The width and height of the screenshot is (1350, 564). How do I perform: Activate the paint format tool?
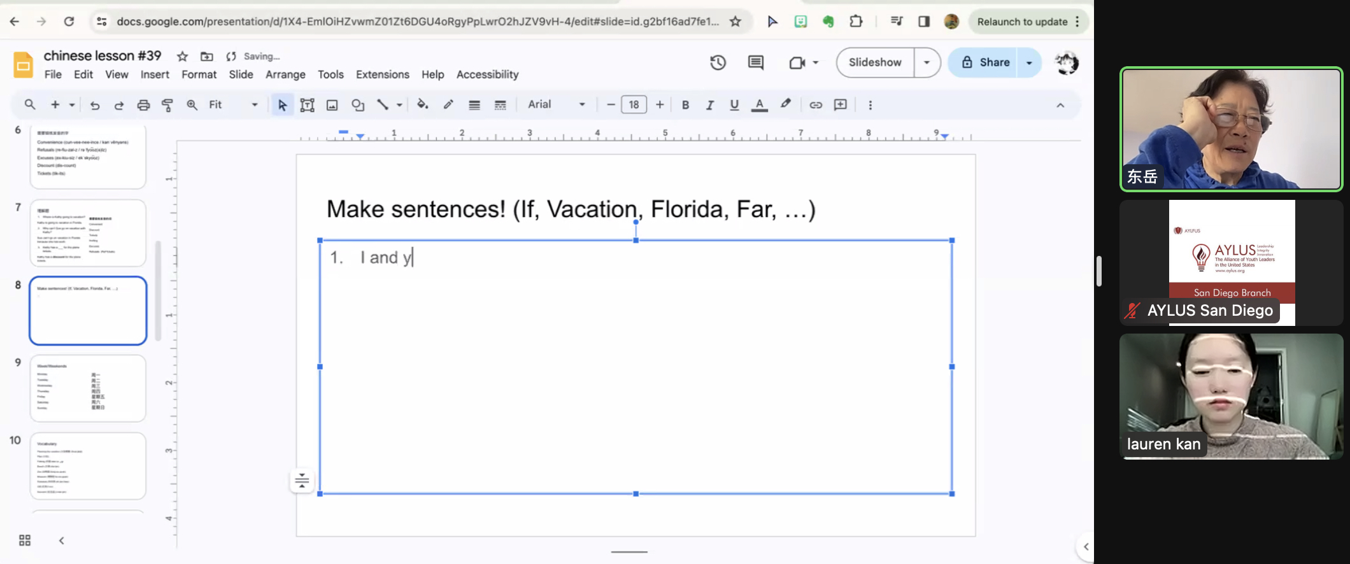tap(167, 104)
